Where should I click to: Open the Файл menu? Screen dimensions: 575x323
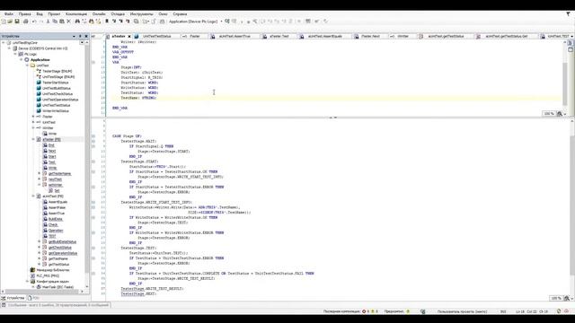pos(9,14)
